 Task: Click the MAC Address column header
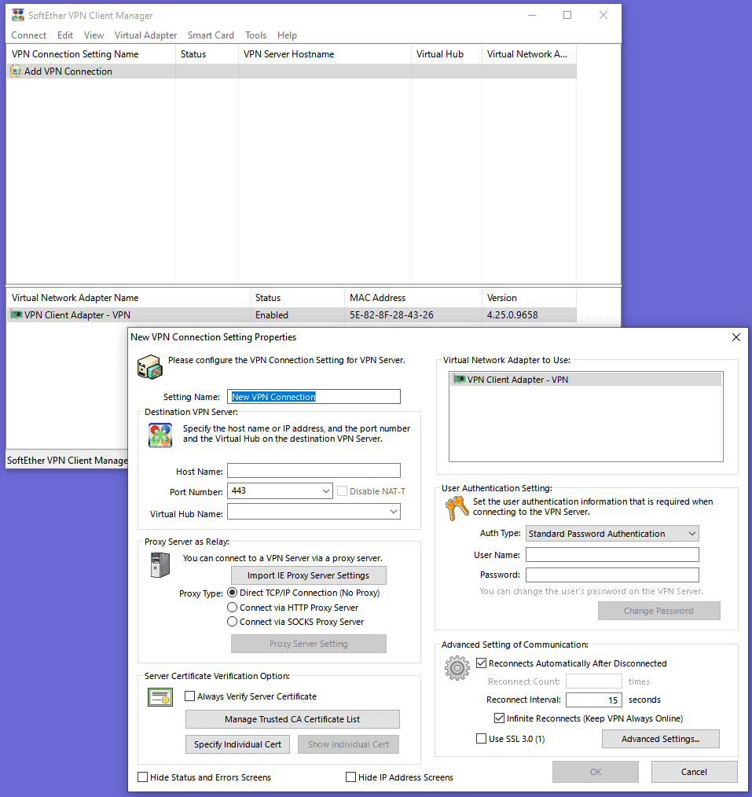pyautogui.click(x=413, y=297)
